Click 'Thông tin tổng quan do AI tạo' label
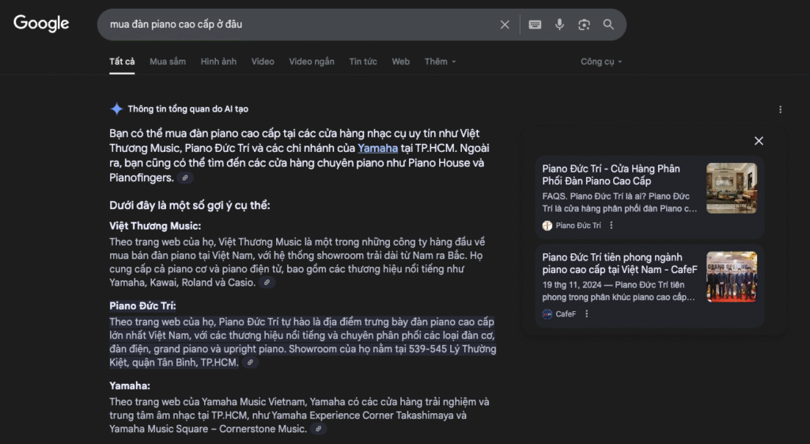Image resolution: width=810 pixels, height=444 pixels. tap(188, 109)
